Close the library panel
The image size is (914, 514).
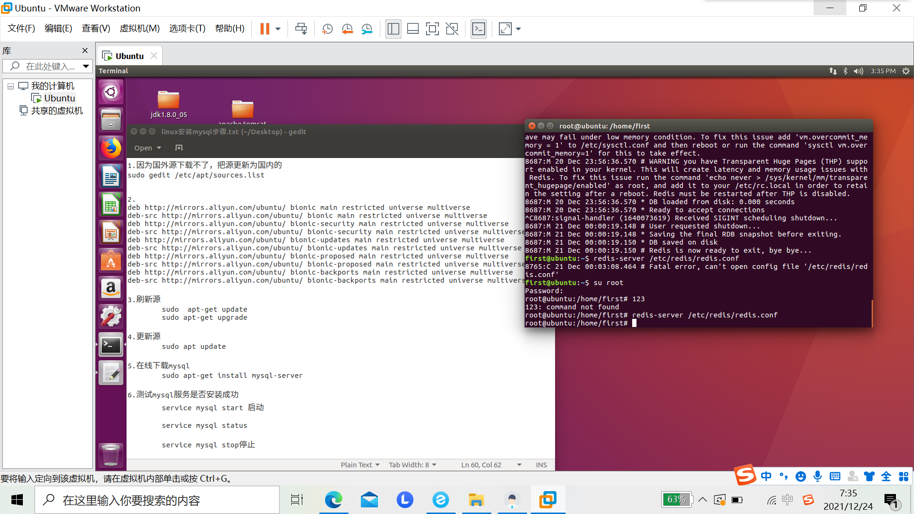coord(85,50)
